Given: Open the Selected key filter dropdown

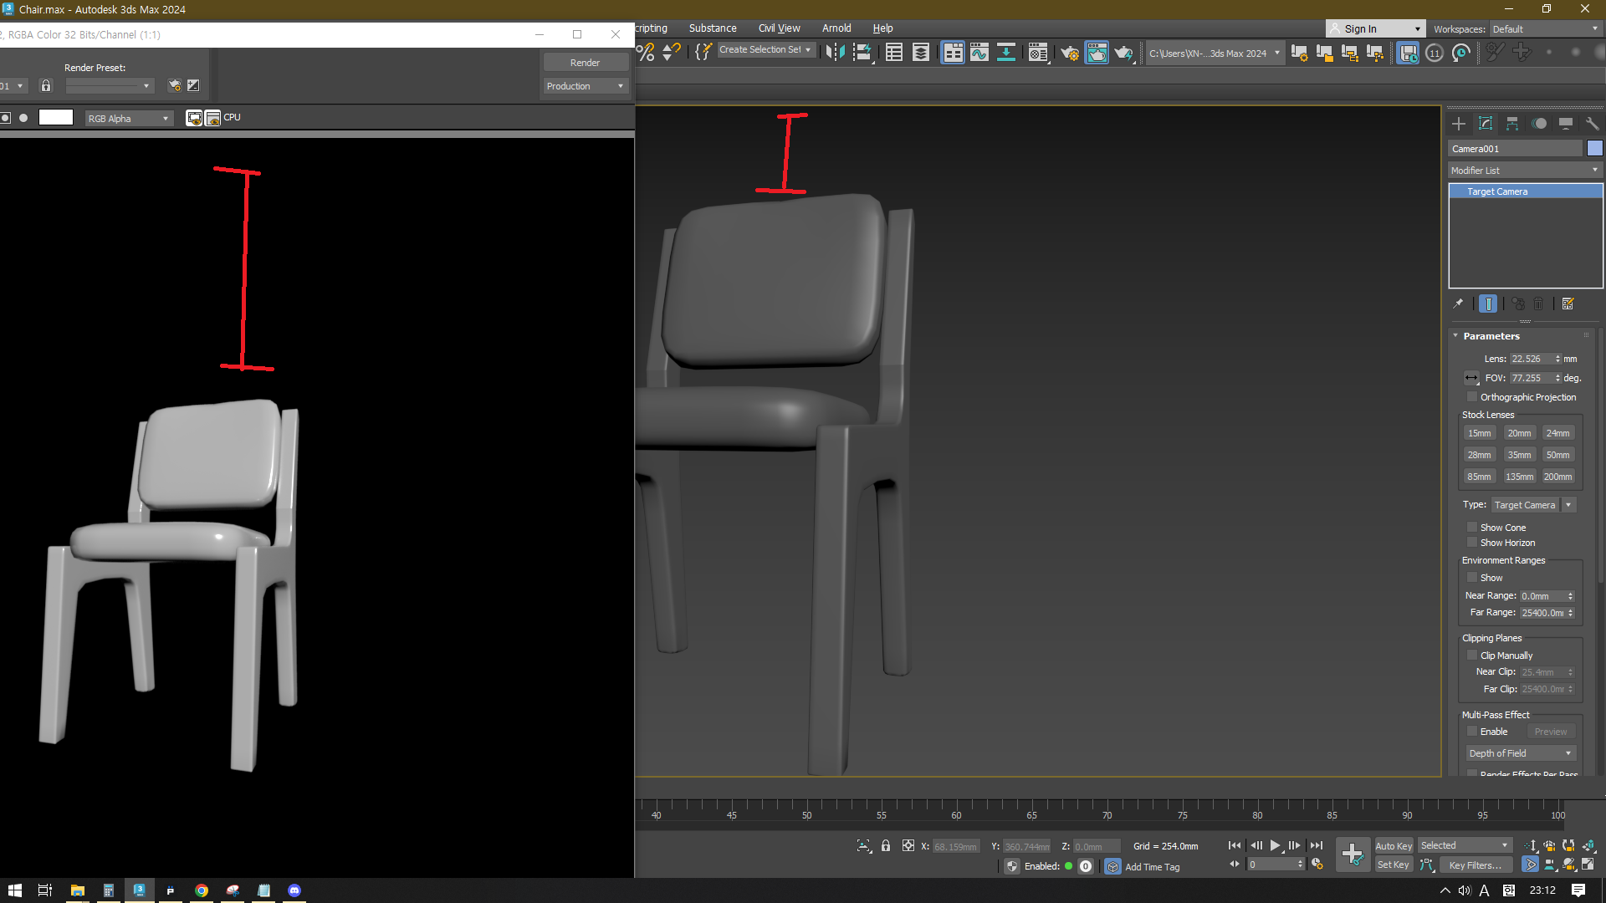Looking at the screenshot, I should click(x=1465, y=845).
